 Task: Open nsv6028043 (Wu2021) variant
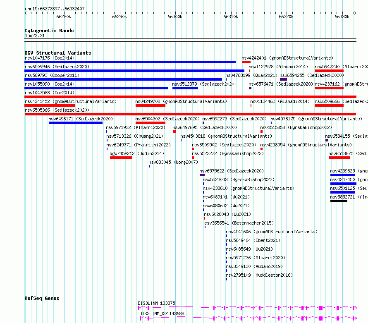[227, 214]
